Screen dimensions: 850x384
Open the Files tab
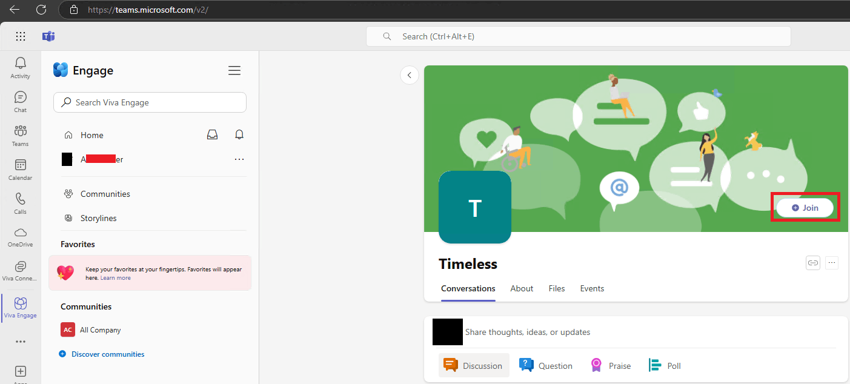(x=557, y=289)
